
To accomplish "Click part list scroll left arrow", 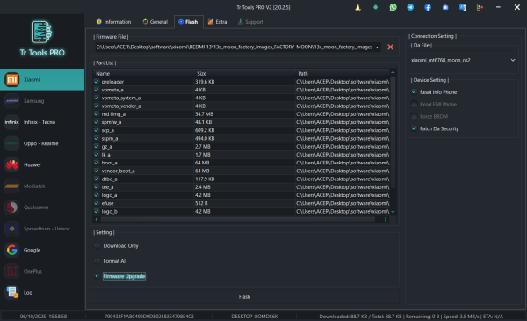I will click(x=97, y=219).
